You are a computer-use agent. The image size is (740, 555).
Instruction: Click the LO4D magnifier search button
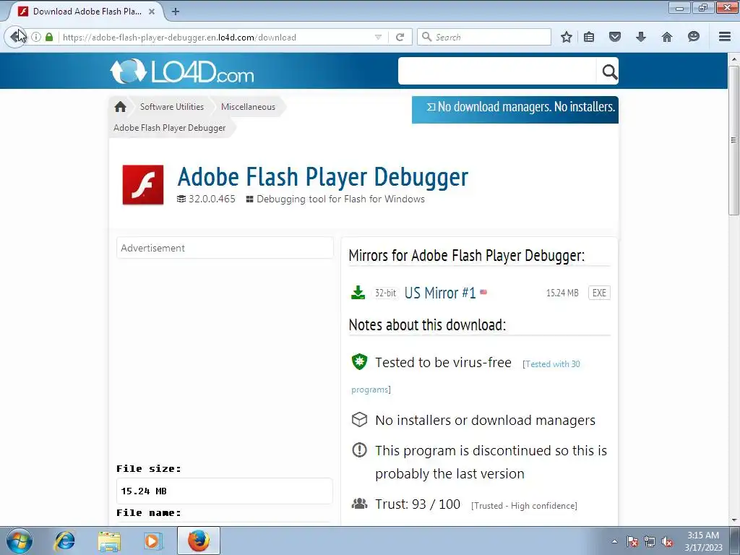click(x=608, y=72)
